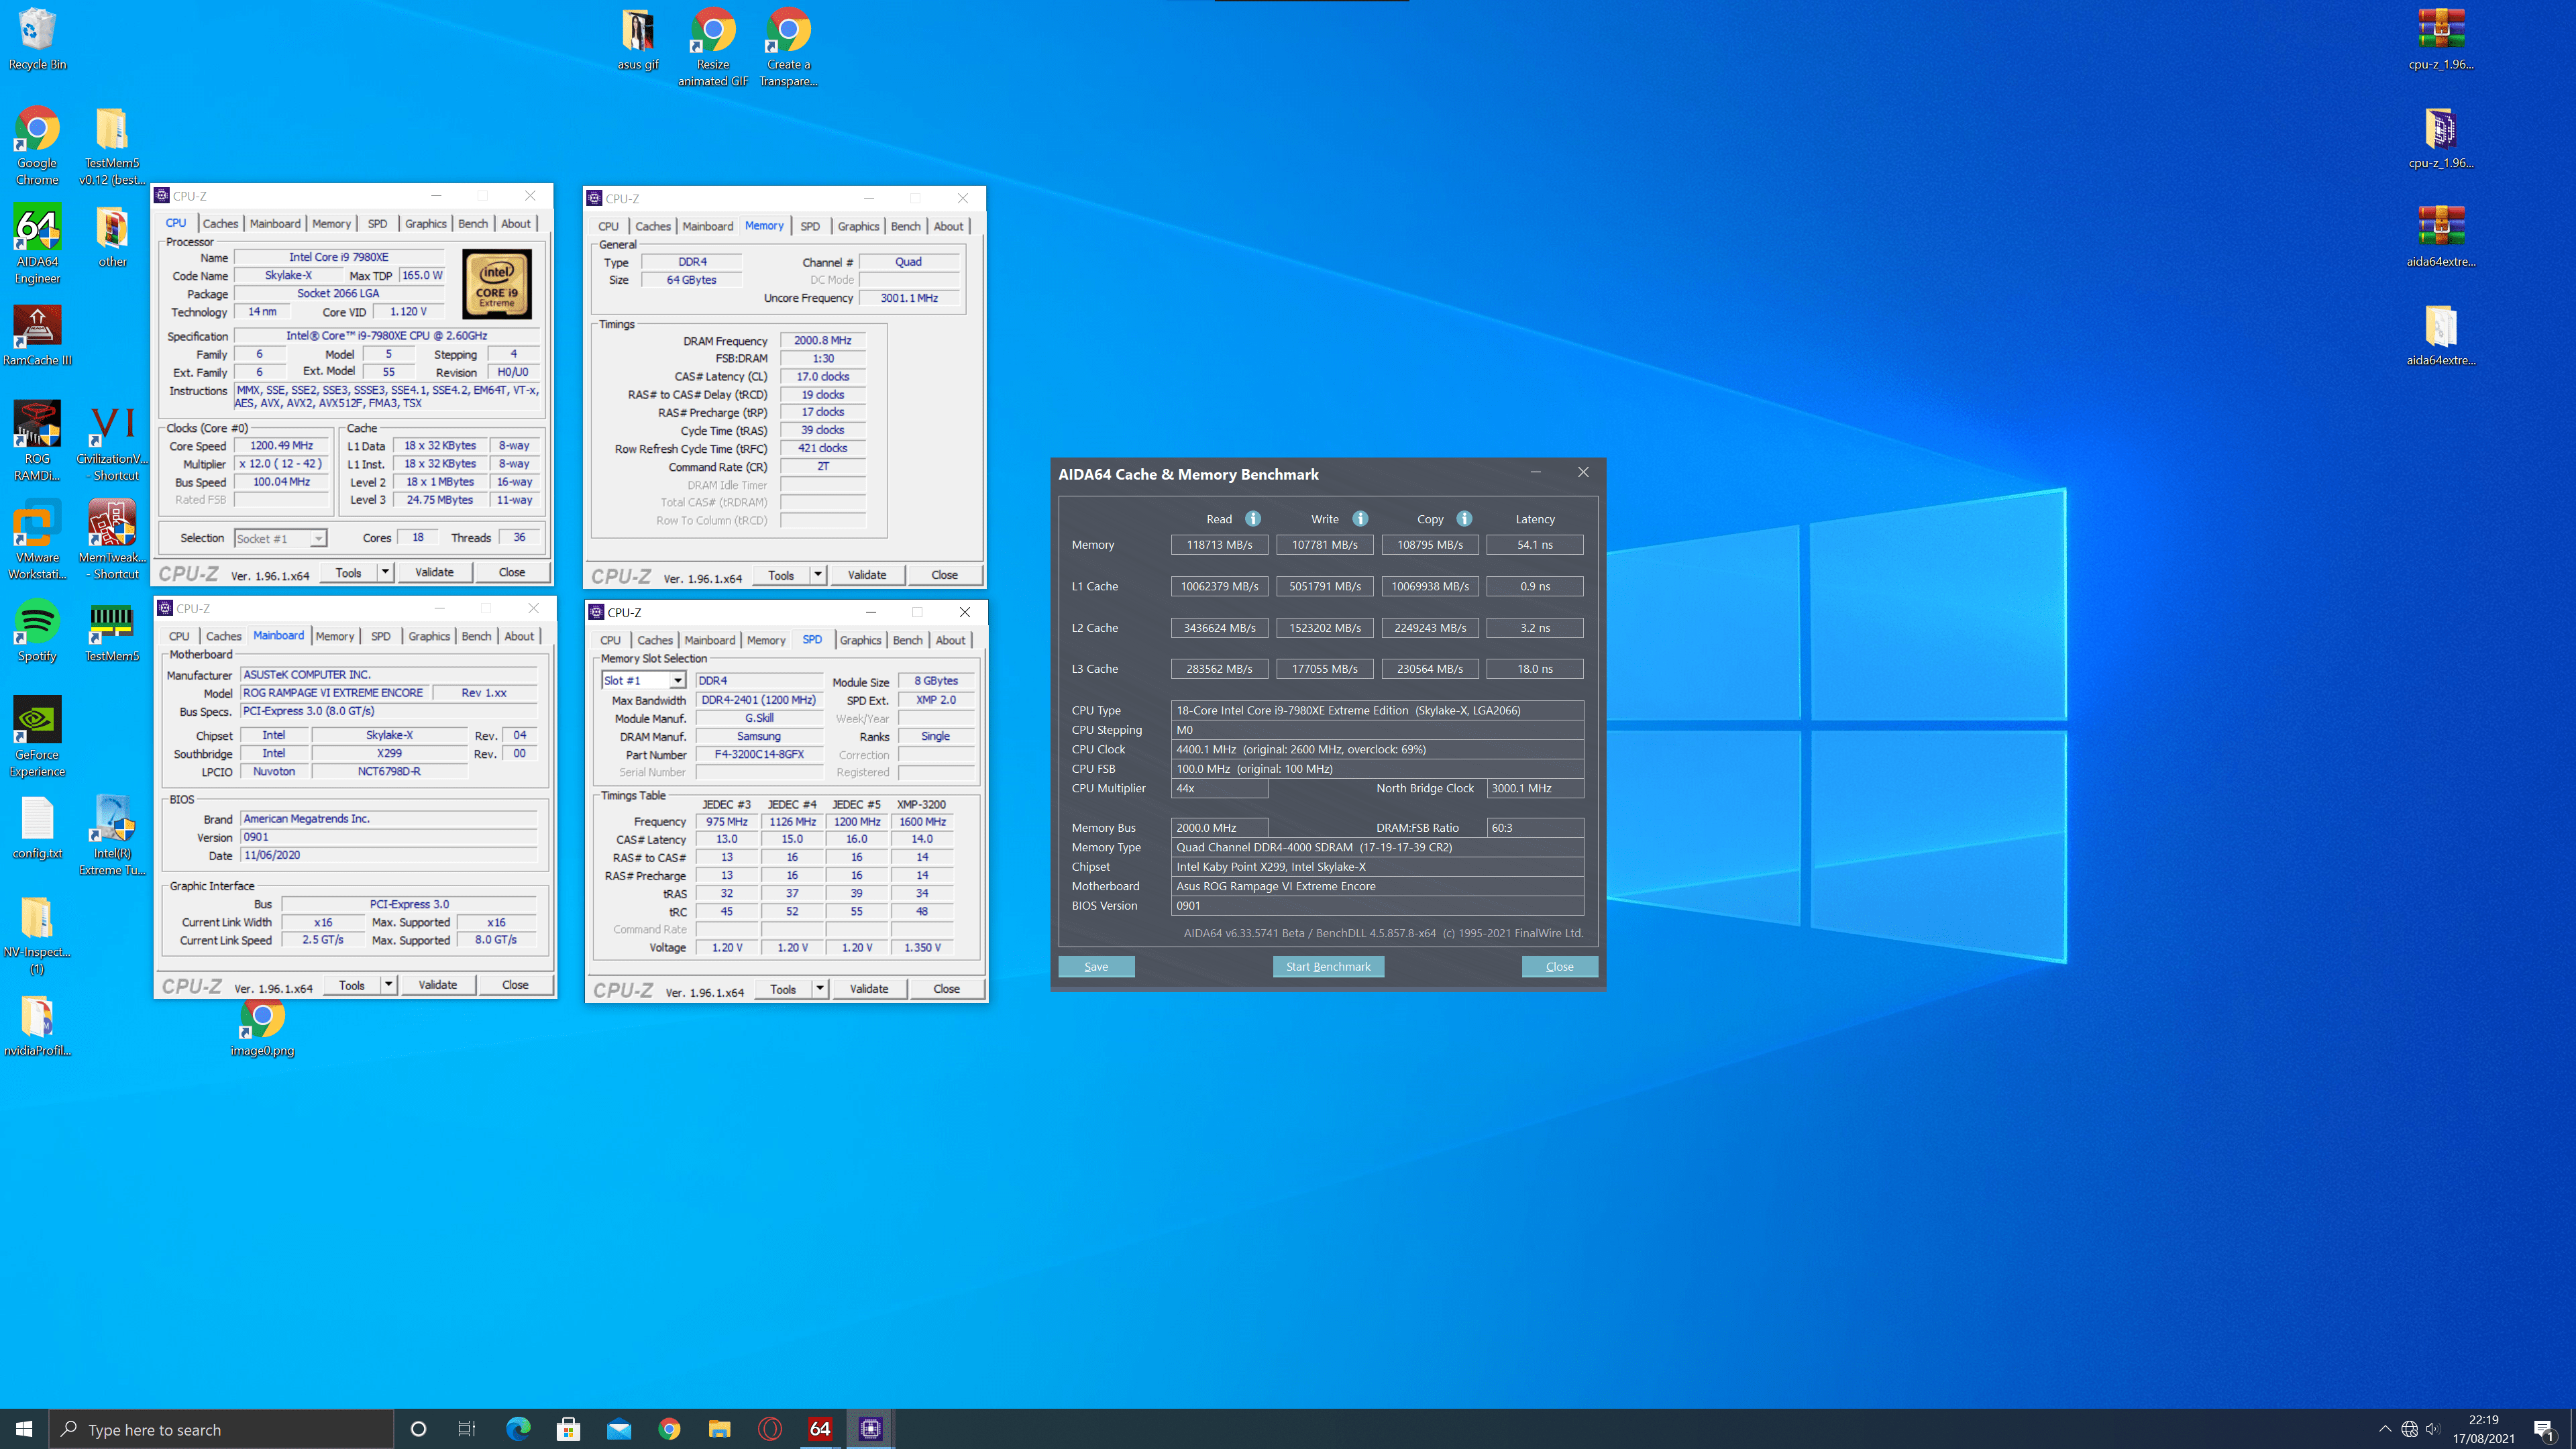Screen dimensions: 2576x1449
Task: Open Microsoft Edge from taskbar
Action: tap(518, 1429)
